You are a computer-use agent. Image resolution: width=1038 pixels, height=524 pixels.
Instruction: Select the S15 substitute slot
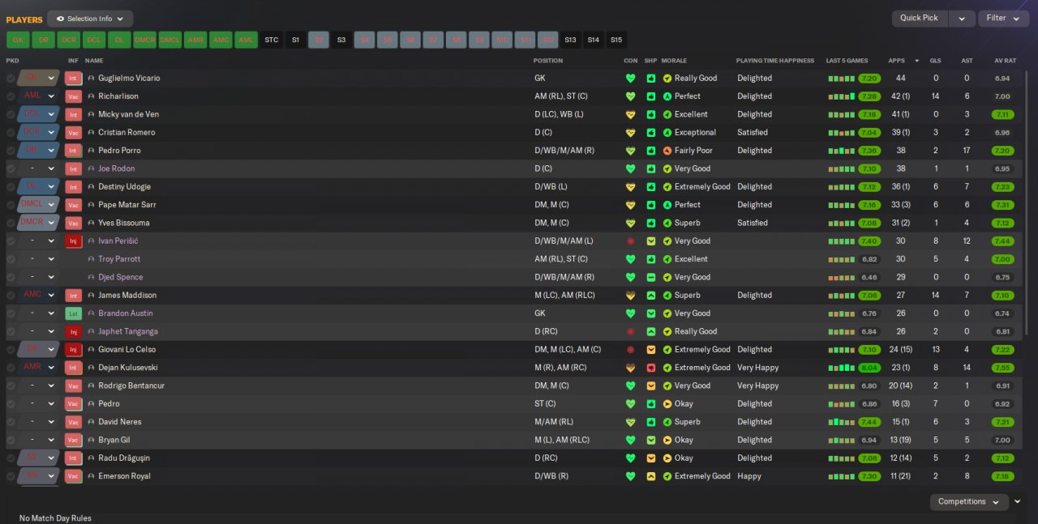616,40
